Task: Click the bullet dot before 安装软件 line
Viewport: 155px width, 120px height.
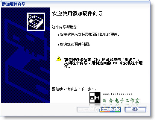Action: pos(58,35)
